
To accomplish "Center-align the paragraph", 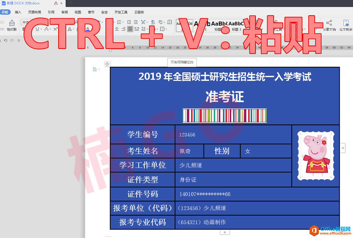I will (x=117, y=29).
